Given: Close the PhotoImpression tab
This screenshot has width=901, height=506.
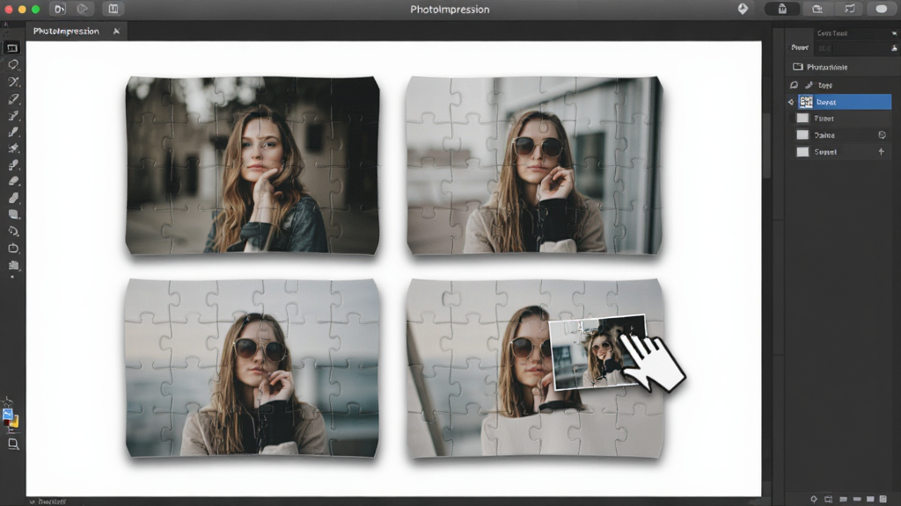Looking at the screenshot, I should (x=116, y=31).
